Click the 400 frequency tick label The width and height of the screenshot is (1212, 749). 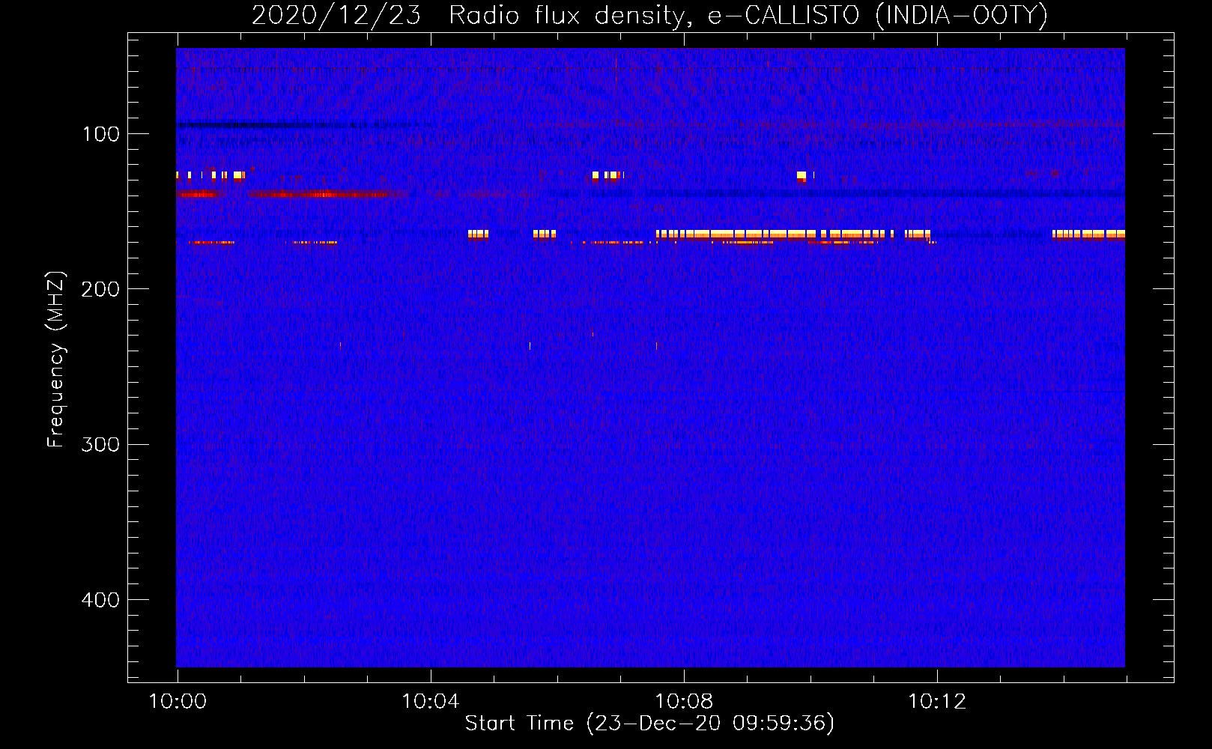pos(100,600)
